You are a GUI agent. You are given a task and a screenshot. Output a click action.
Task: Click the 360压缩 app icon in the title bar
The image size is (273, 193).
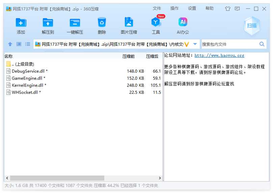click(x=8, y=9)
